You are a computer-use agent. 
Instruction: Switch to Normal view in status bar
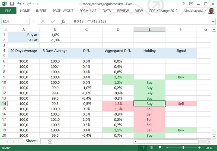click(142, 148)
